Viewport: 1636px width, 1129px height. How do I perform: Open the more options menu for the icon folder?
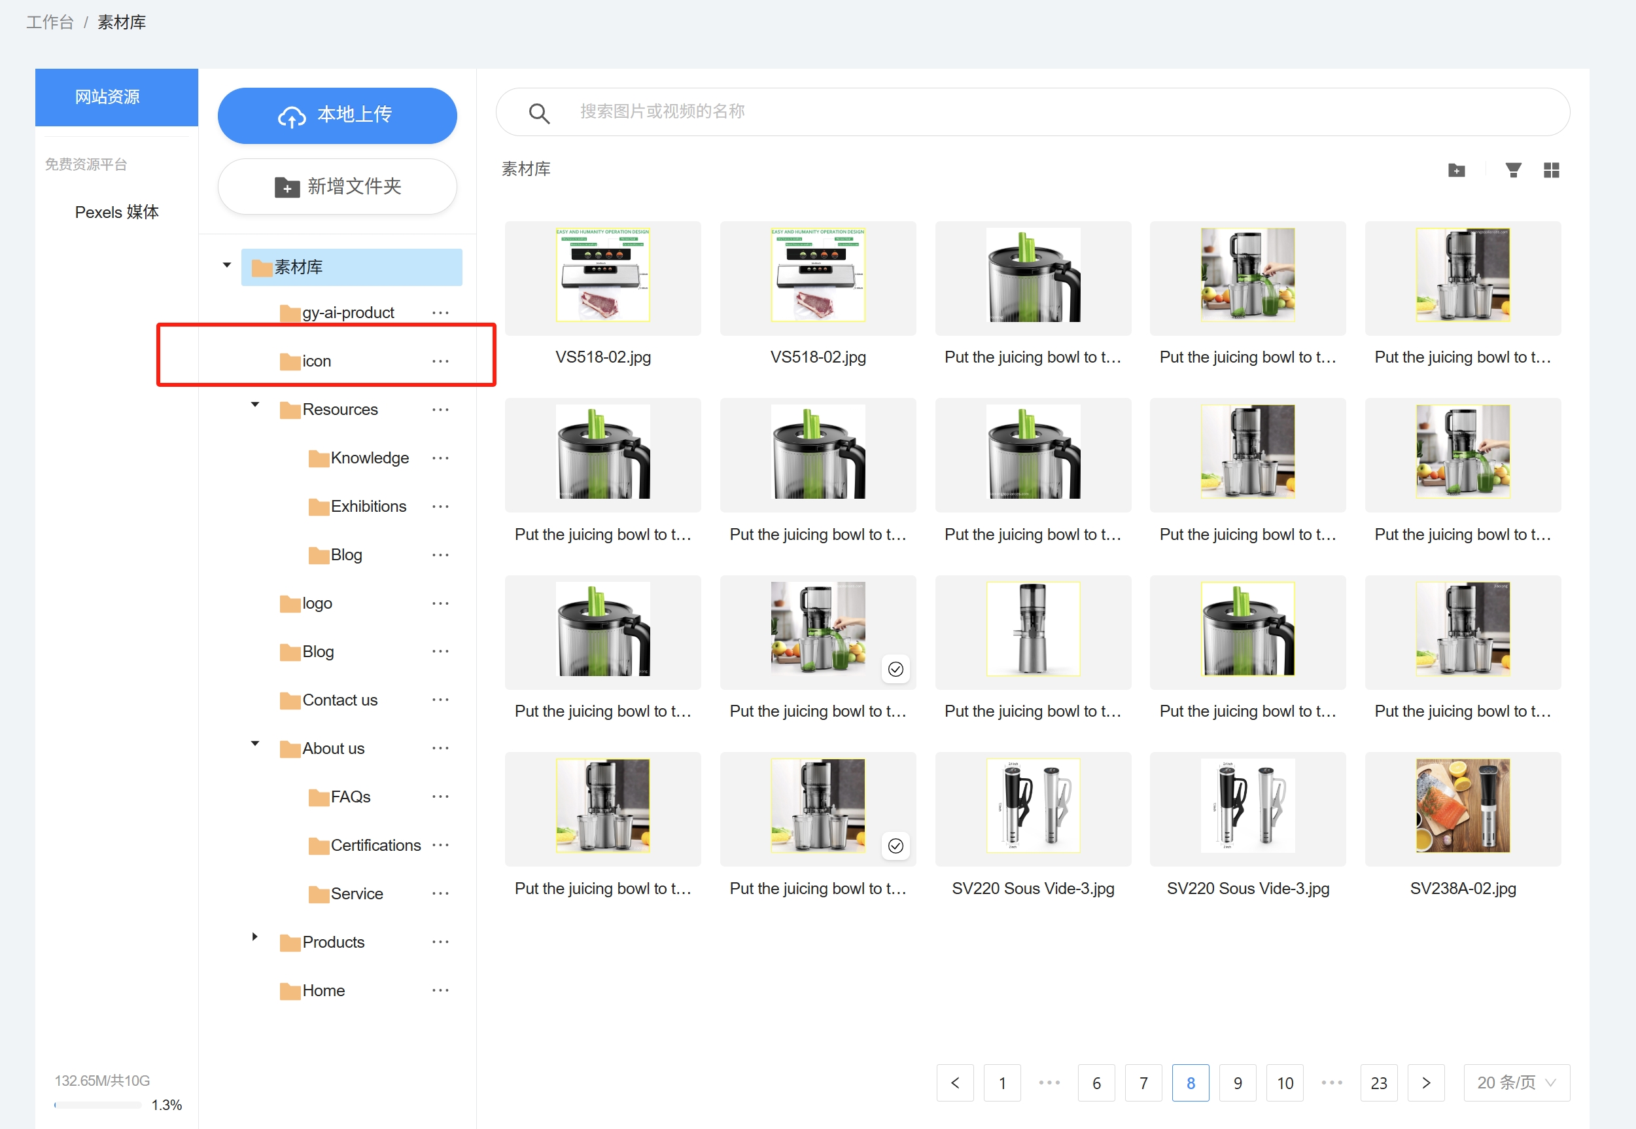pos(440,361)
